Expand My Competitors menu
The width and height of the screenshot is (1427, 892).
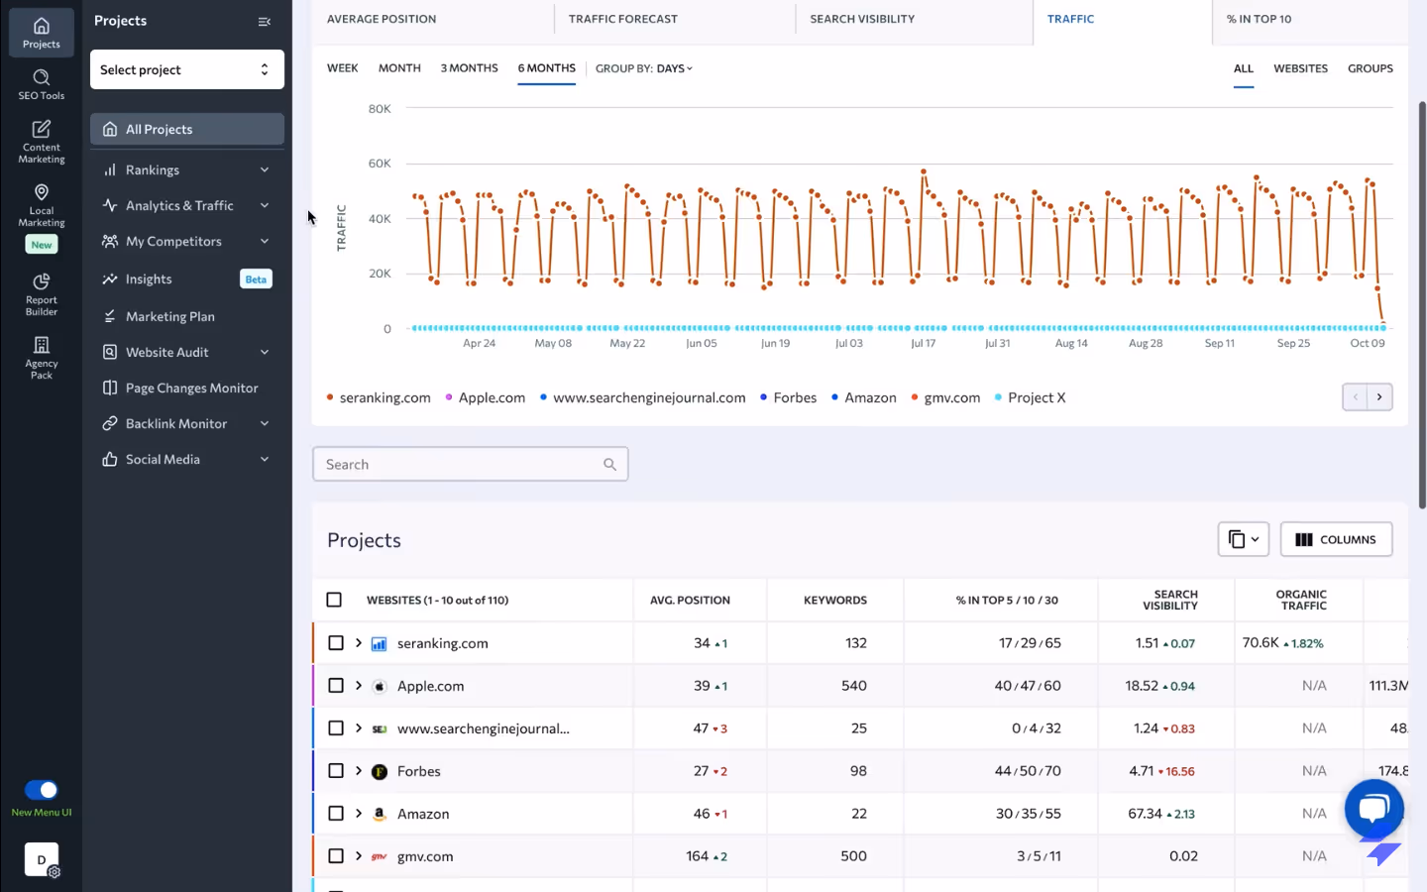(x=187, y=241)
